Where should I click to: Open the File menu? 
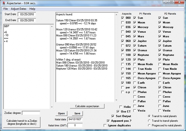(6, 9)
